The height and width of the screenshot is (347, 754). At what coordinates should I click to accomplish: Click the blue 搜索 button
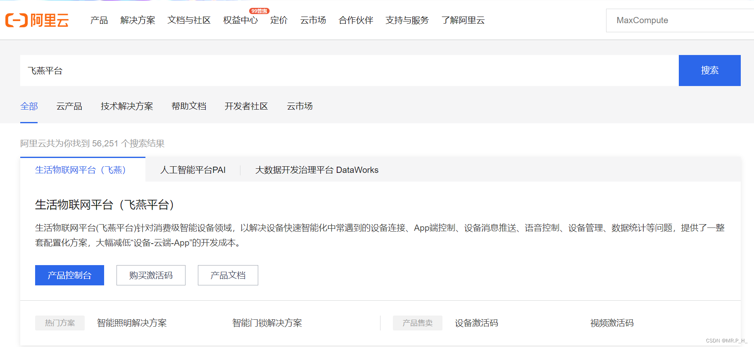[709, 71]
